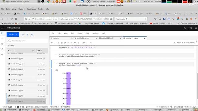This screenshot has height=111, width=198.
Task: Restart kernel and run all cells
Action: [78, 43]
